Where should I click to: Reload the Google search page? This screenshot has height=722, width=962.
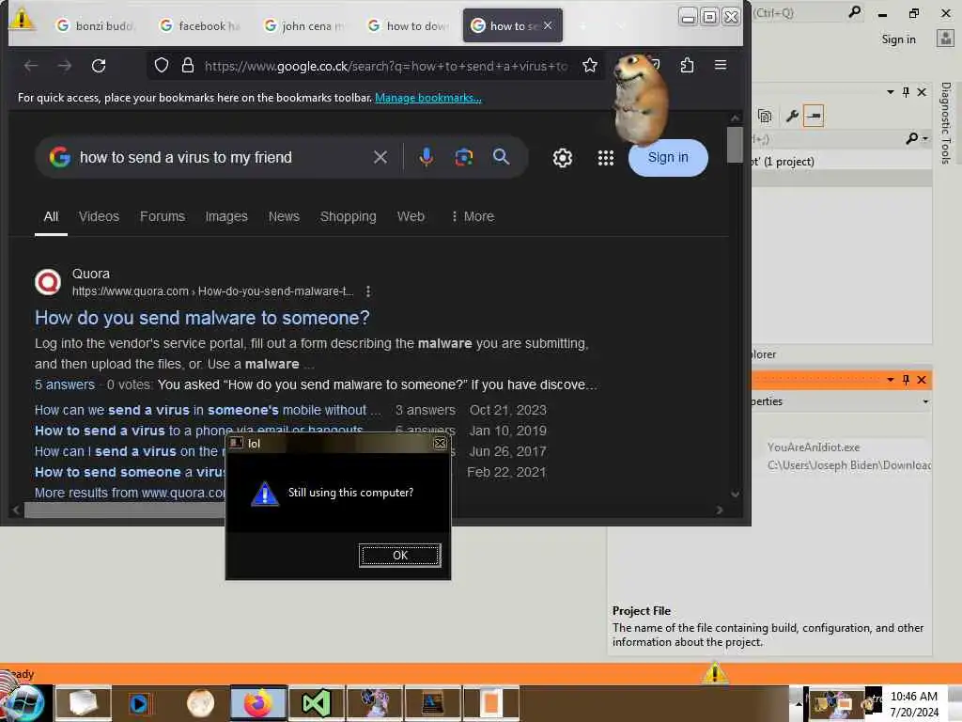(99, 66)
